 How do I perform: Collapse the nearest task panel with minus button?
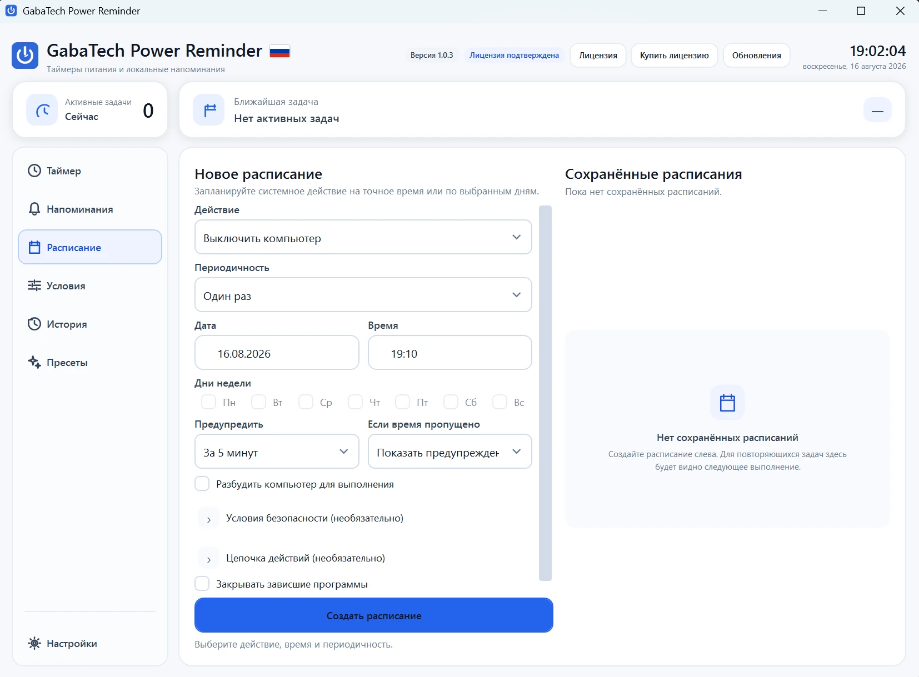pos(877,110)
